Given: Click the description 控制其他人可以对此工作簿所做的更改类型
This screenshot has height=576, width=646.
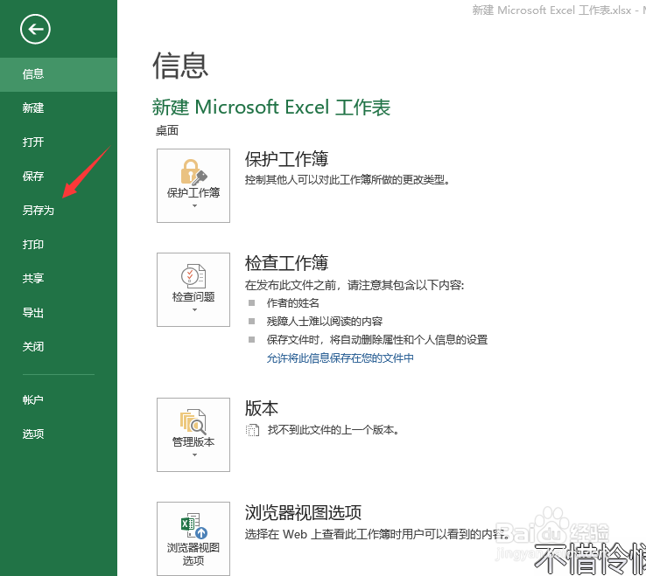Looking at the screenshot, I should 348,180.
